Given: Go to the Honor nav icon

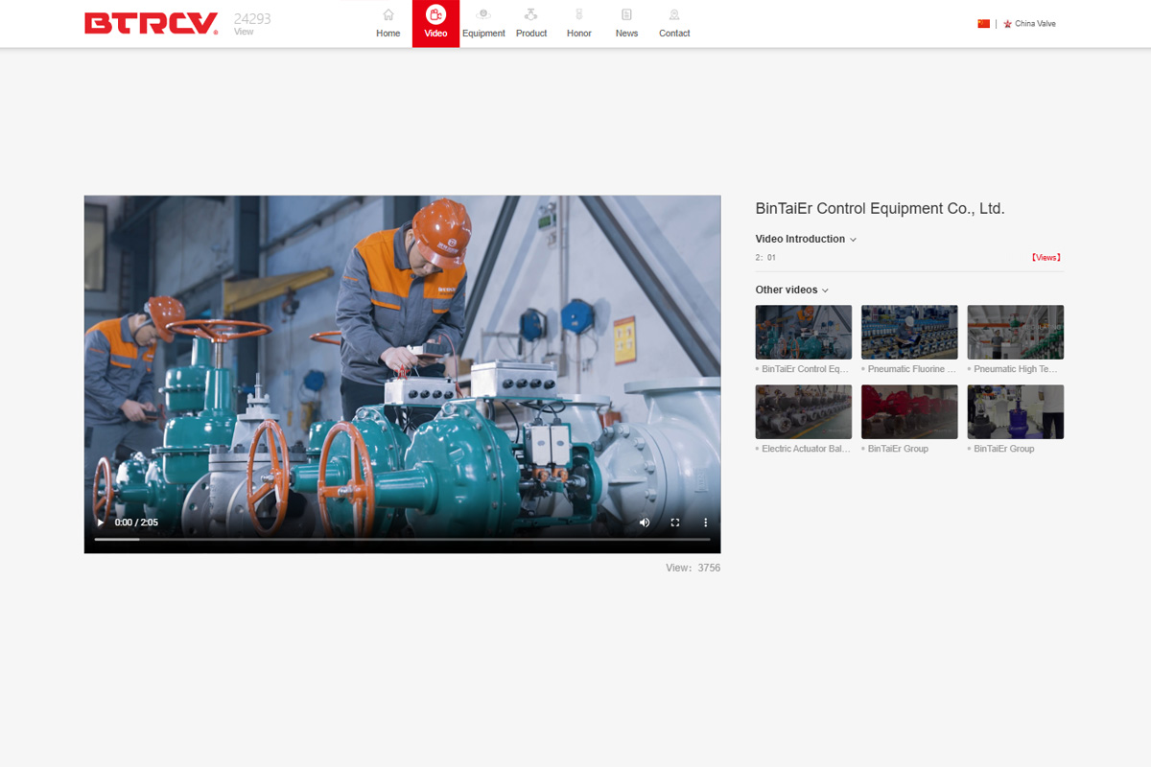Looking at the screenshot, I should (x=578, y=15).
